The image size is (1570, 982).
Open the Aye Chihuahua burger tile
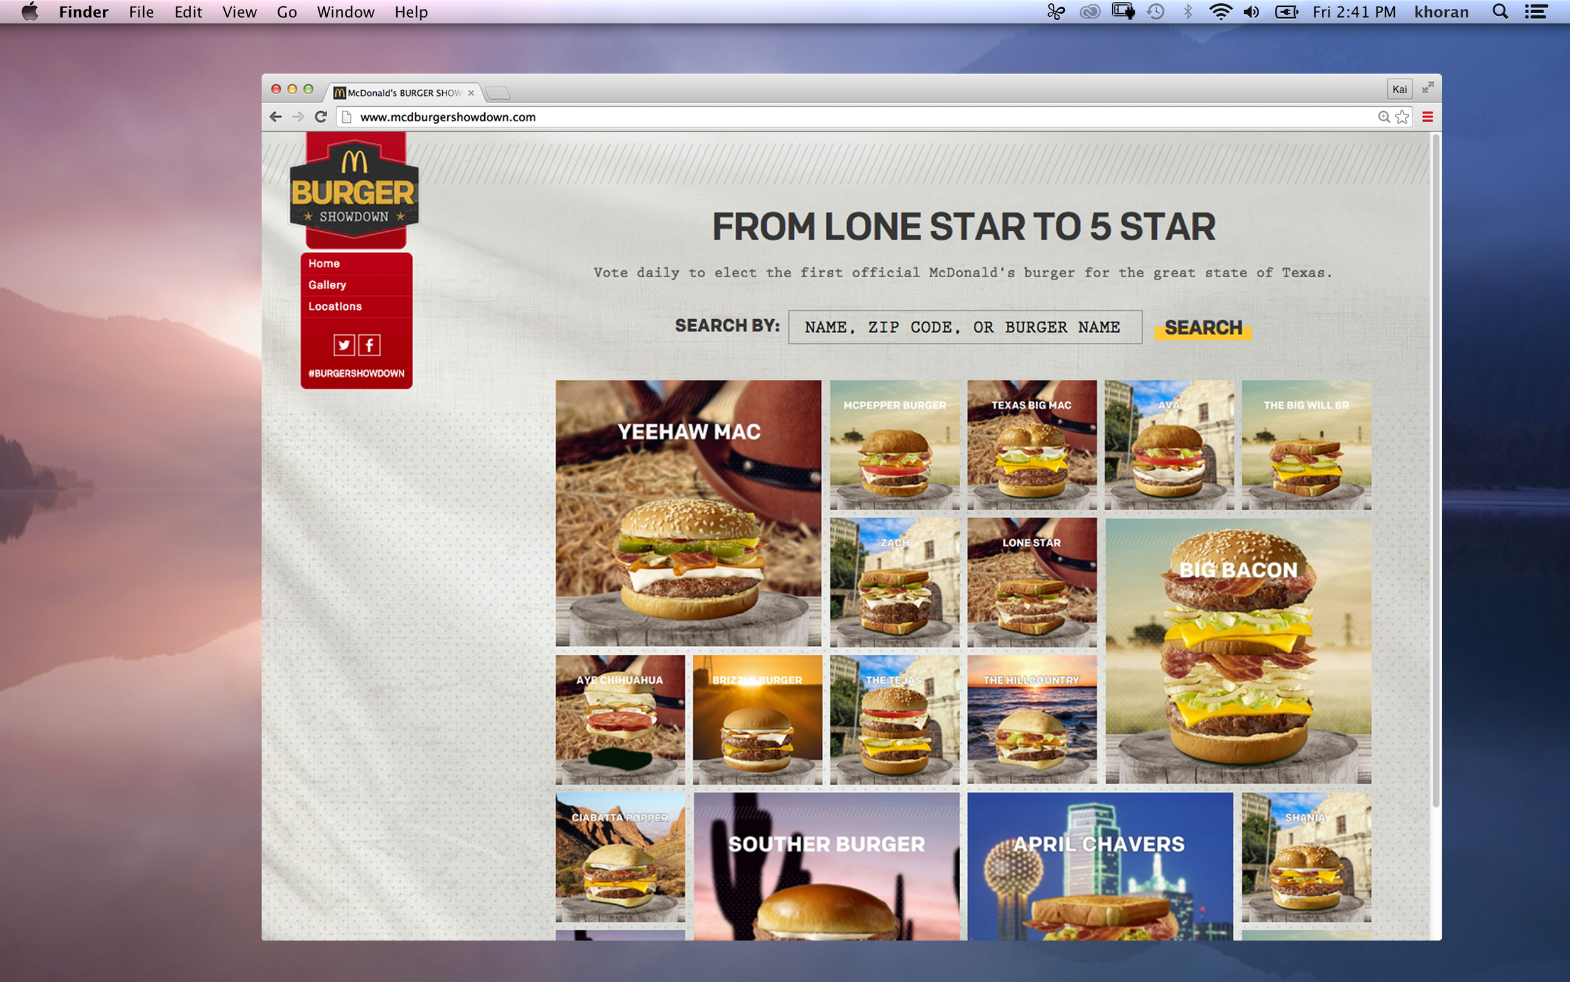tap(620, 719)
